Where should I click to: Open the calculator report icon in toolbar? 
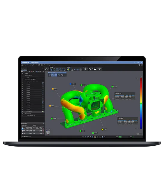85,69
